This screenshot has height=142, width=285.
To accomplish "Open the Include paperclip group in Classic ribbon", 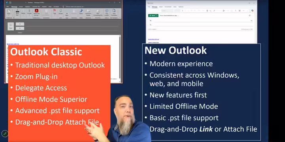I will click(29, 12).
